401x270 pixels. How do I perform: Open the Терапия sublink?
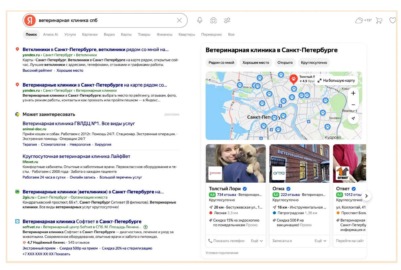point(30,145)
